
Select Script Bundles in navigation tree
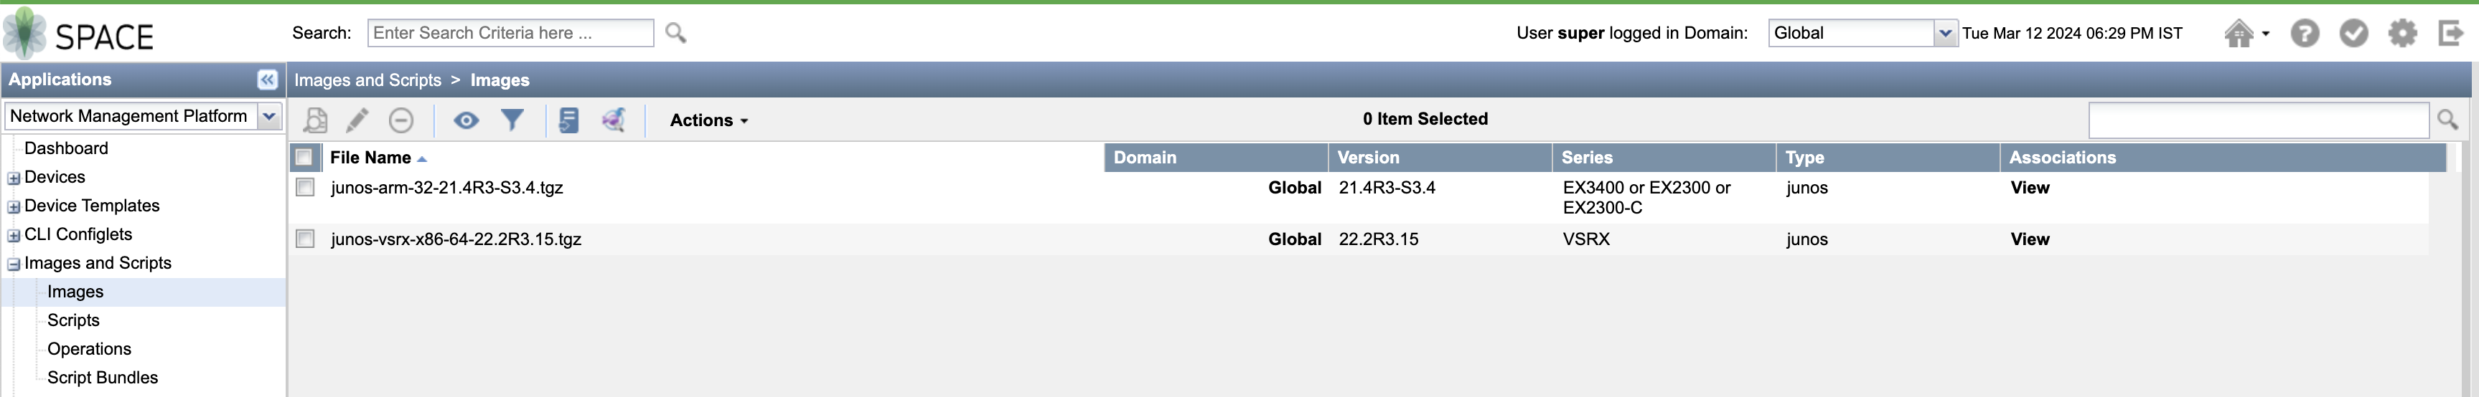coord(103,378)
